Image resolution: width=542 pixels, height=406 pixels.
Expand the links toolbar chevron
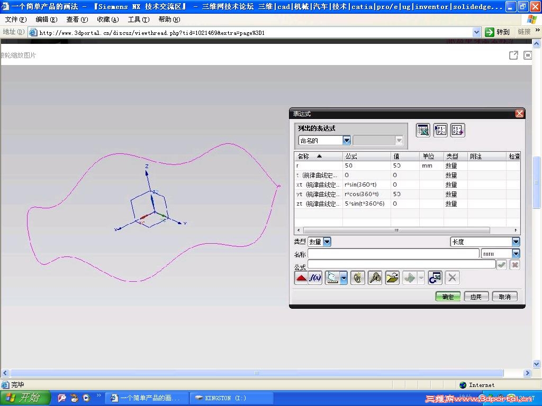point(537,30)
